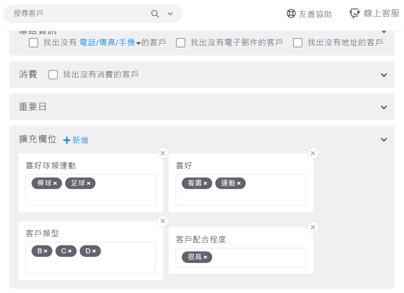The image size is (404, 293).
Task: Collapse the 擴充欄位 section chevron
Action: click(384, 139)
